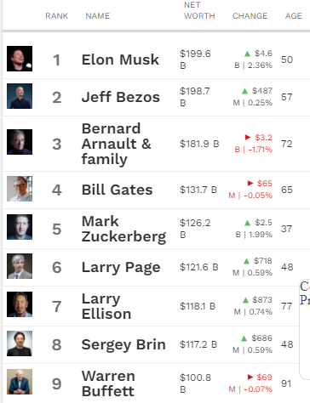Click Mark Zuckerberg's portrait thumbnail
The image size is (310, 403).
click(x=20, y=227)
